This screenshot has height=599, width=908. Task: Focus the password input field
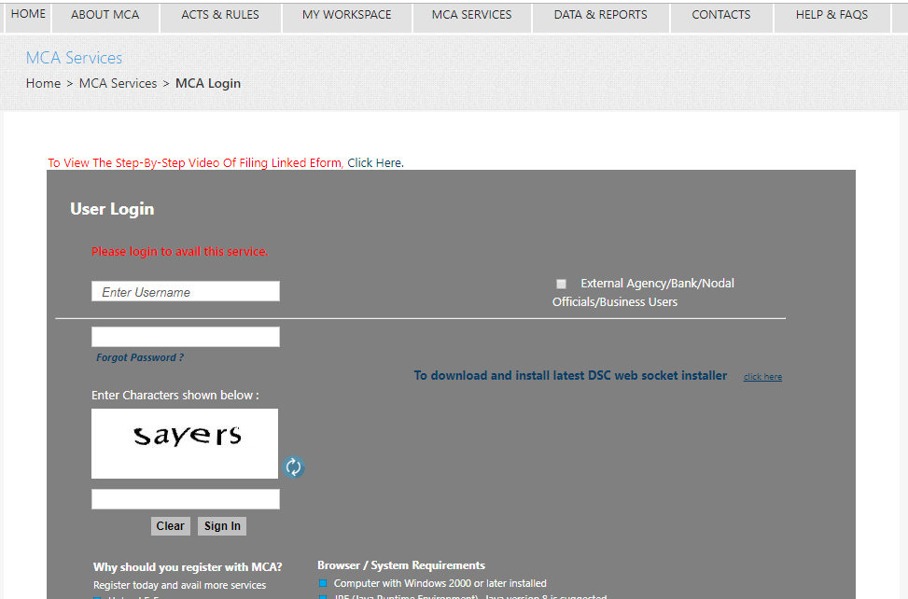click(186, 337)
